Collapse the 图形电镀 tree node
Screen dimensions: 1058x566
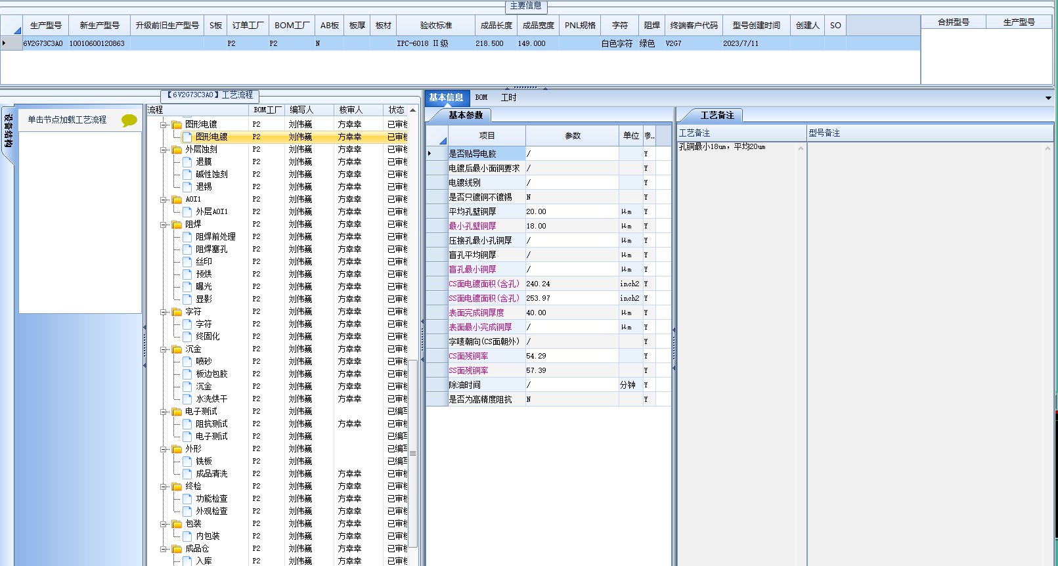(x=164, y=125)
